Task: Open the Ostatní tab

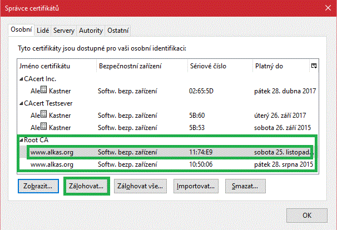Action: pyautogui.click(x=118, y=30)
